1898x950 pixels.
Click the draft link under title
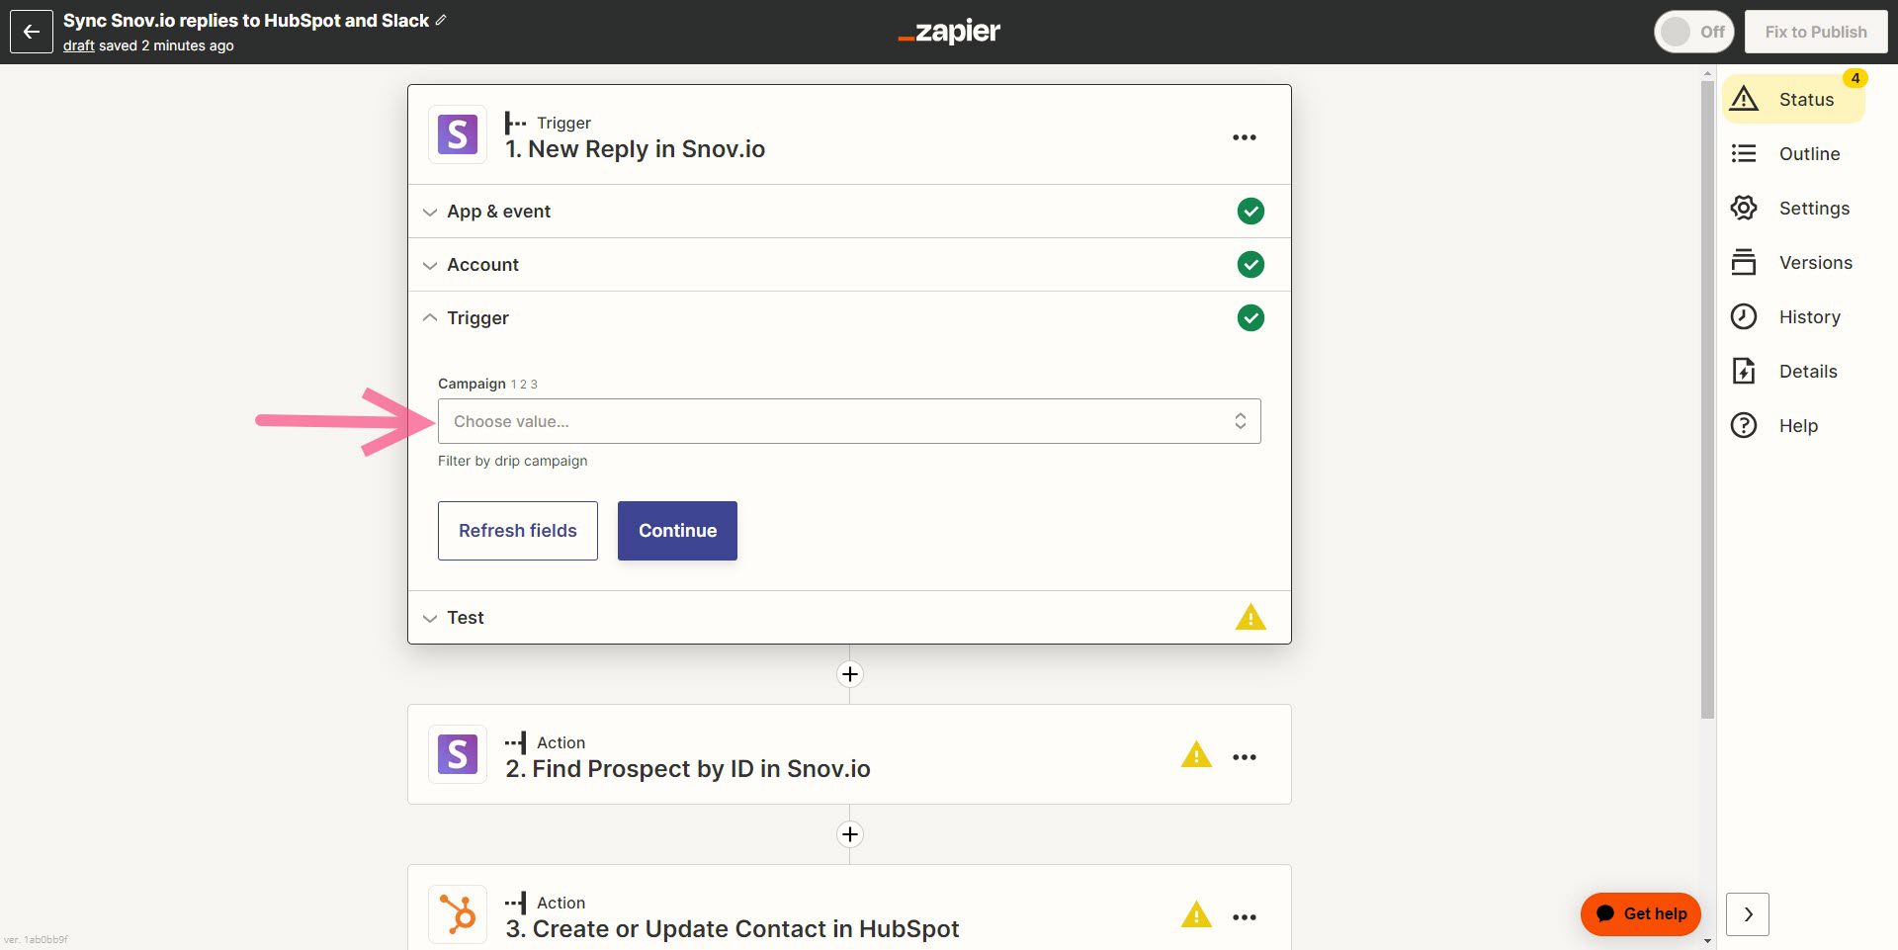click(79, 45)
